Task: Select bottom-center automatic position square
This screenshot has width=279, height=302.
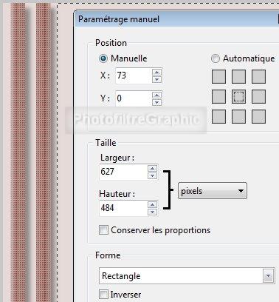Action: point(238,116)
